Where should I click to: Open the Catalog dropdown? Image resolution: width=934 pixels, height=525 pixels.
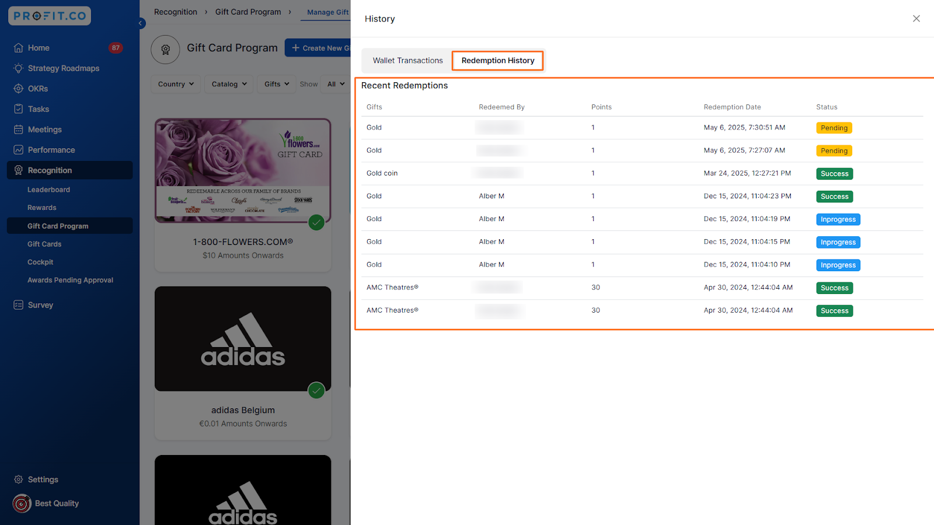229,84
